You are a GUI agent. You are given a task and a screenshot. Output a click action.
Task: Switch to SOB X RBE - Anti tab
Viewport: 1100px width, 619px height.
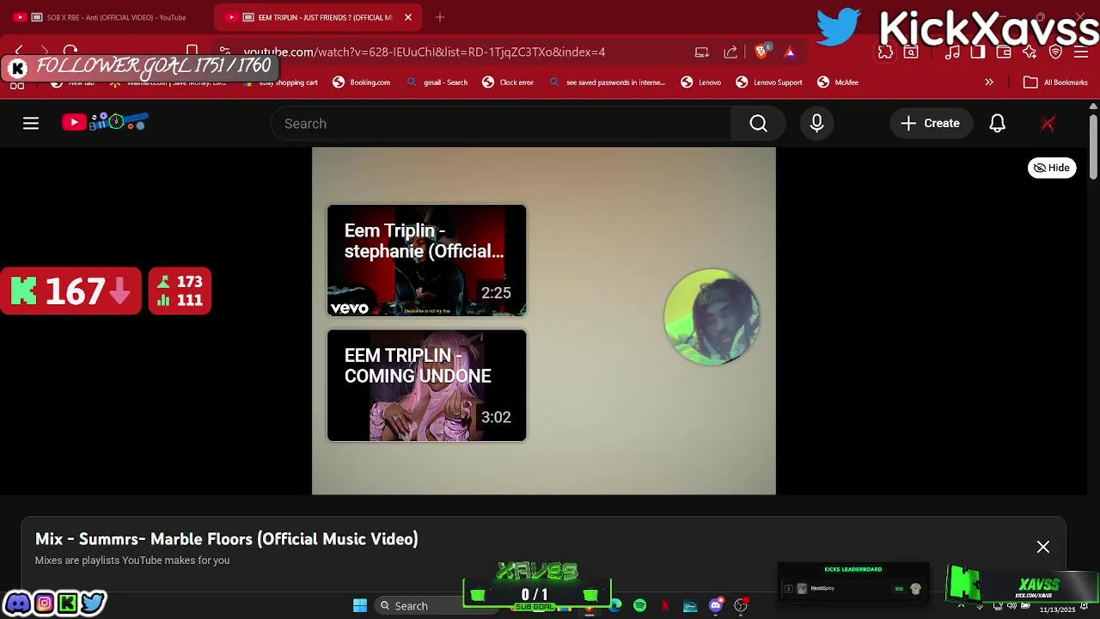tap(107, 17)
